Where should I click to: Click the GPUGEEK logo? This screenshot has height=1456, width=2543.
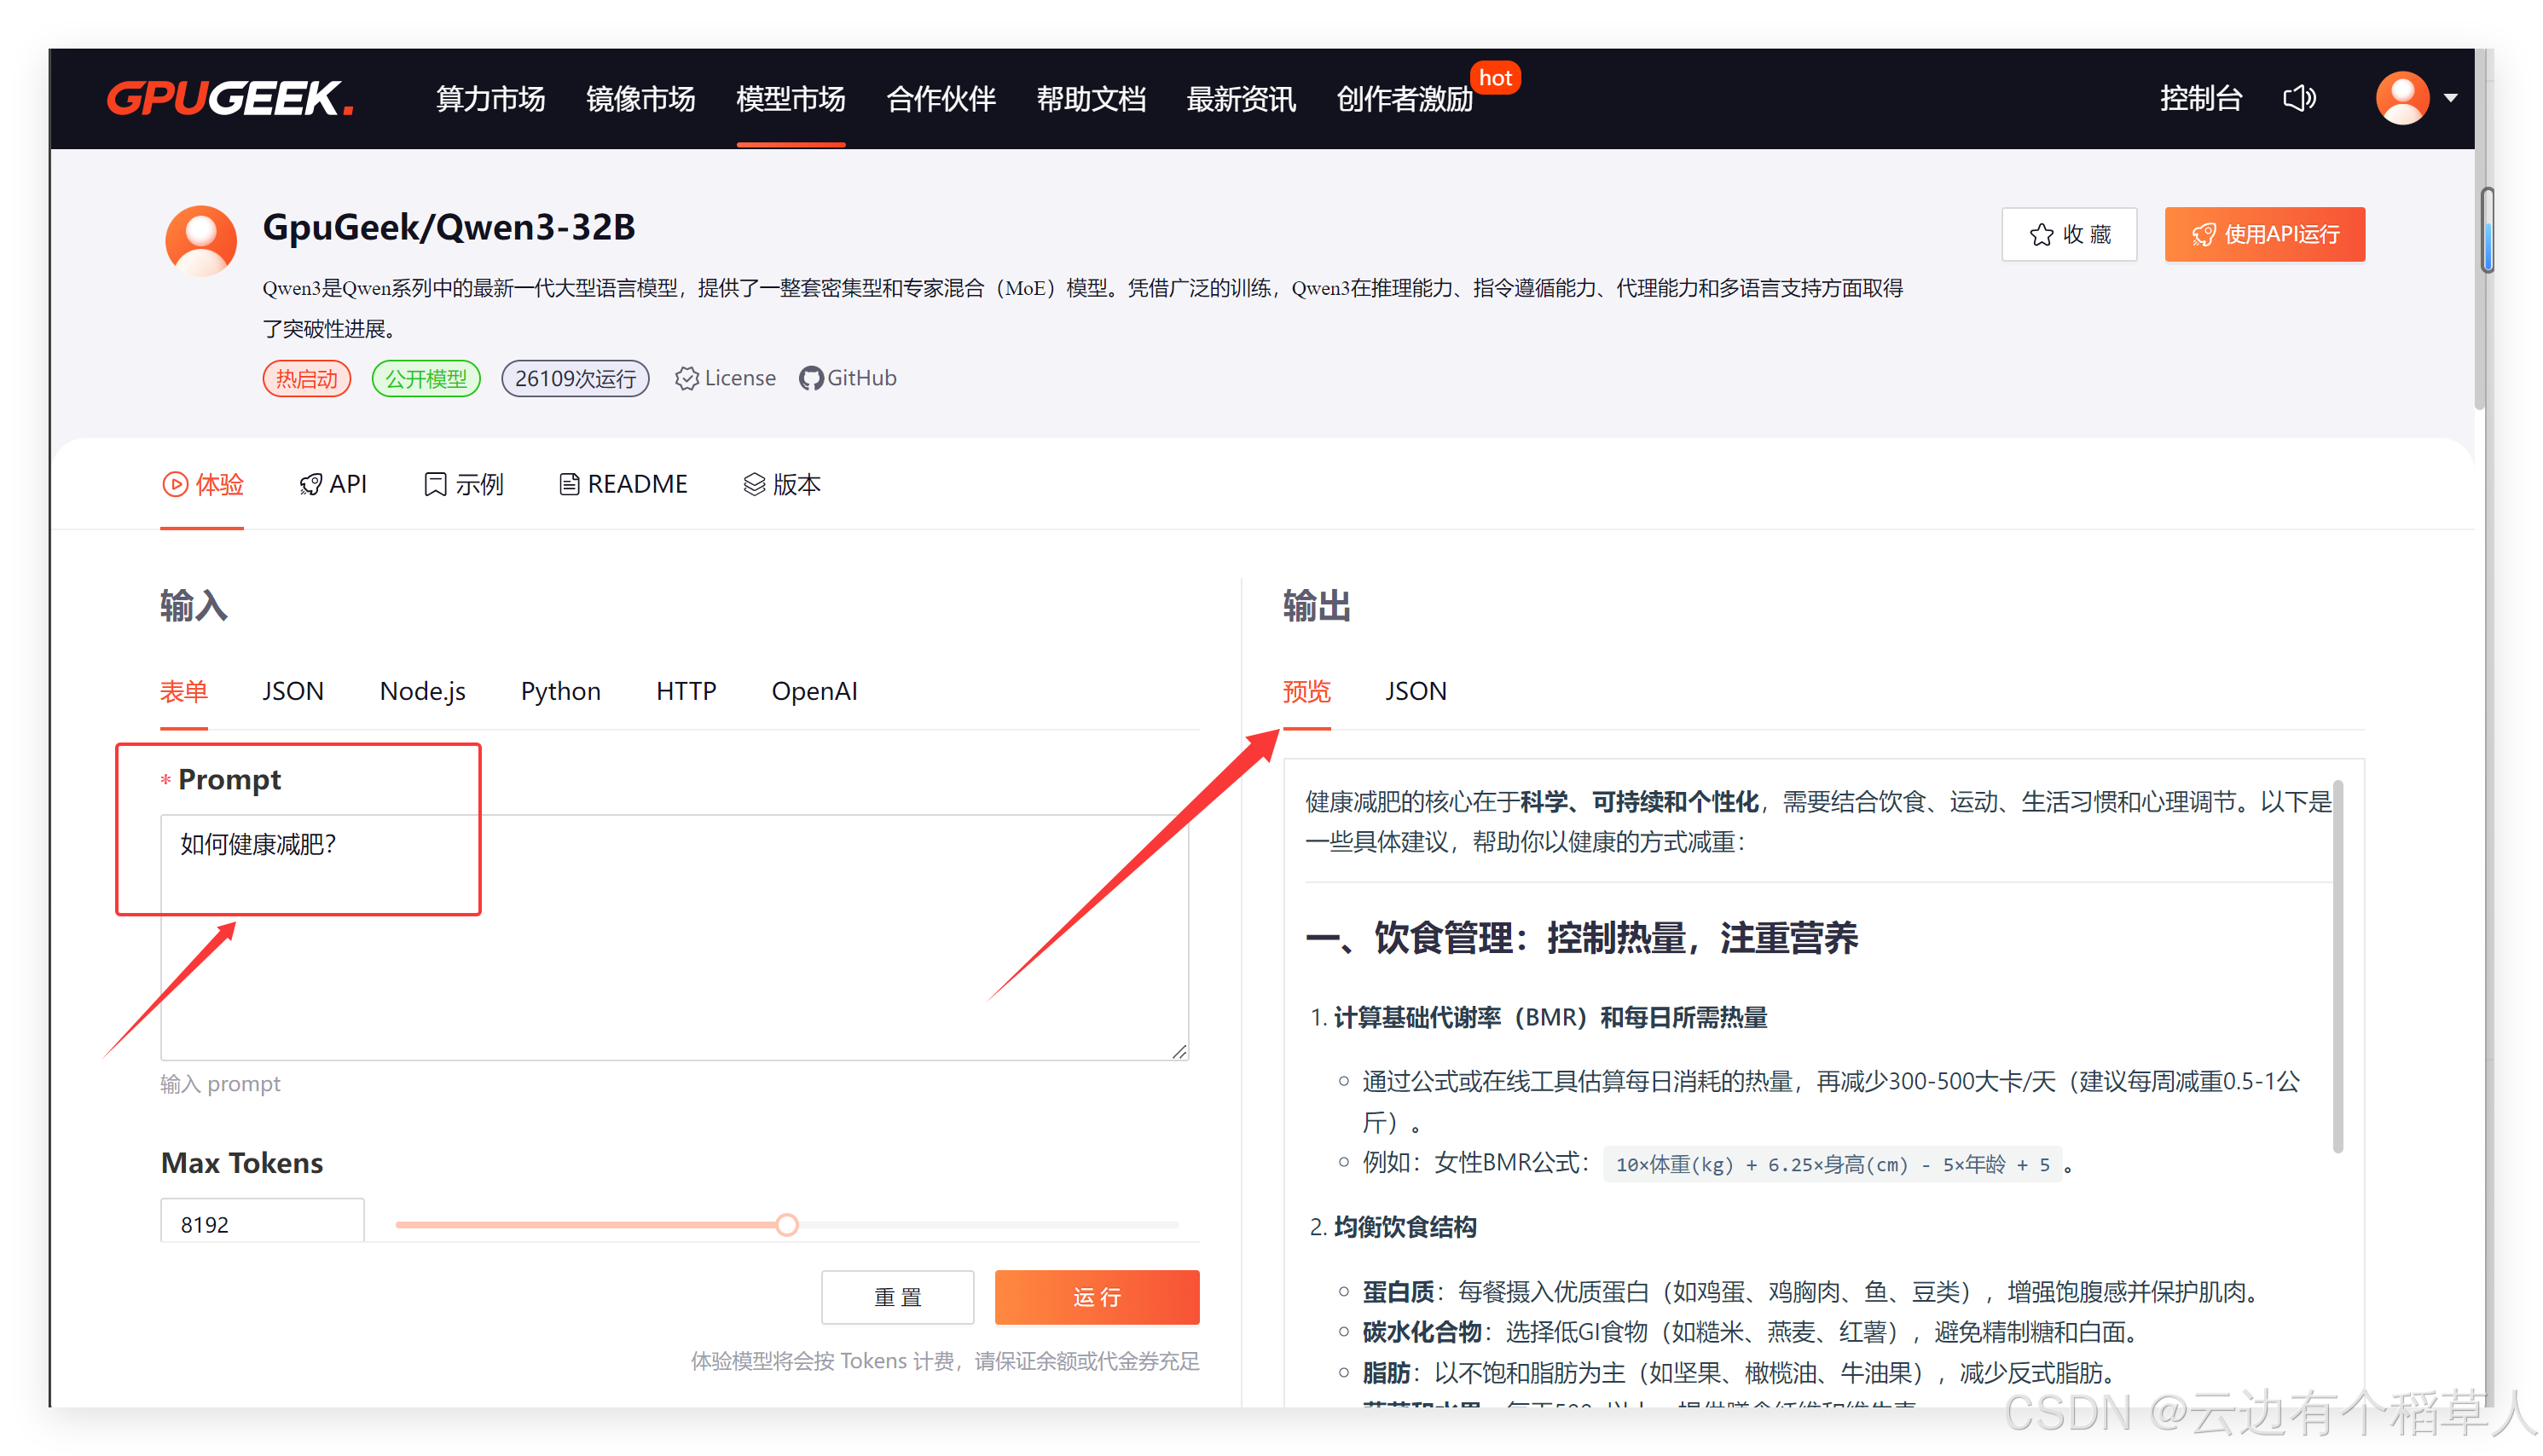point(230,98)
